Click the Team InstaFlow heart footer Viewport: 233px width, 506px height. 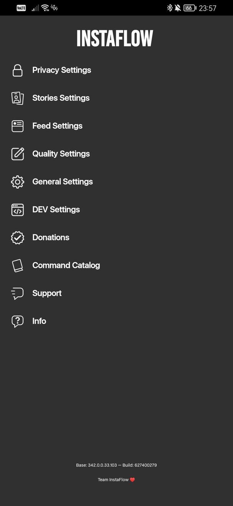(x=116, y=479)
